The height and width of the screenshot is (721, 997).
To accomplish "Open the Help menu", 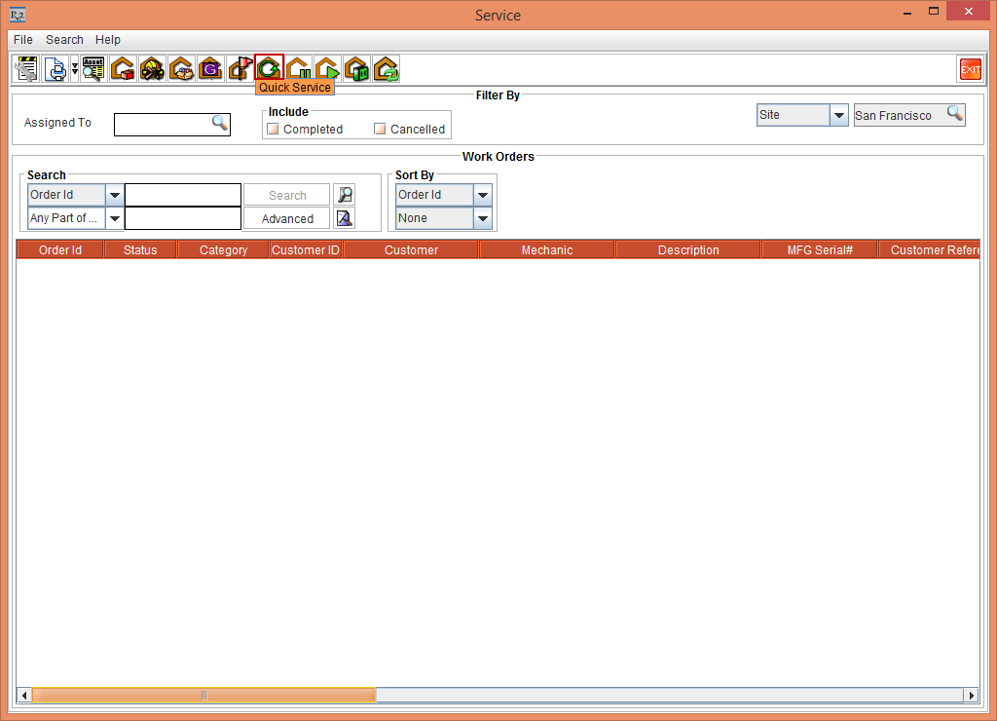I will click(108, 40).
